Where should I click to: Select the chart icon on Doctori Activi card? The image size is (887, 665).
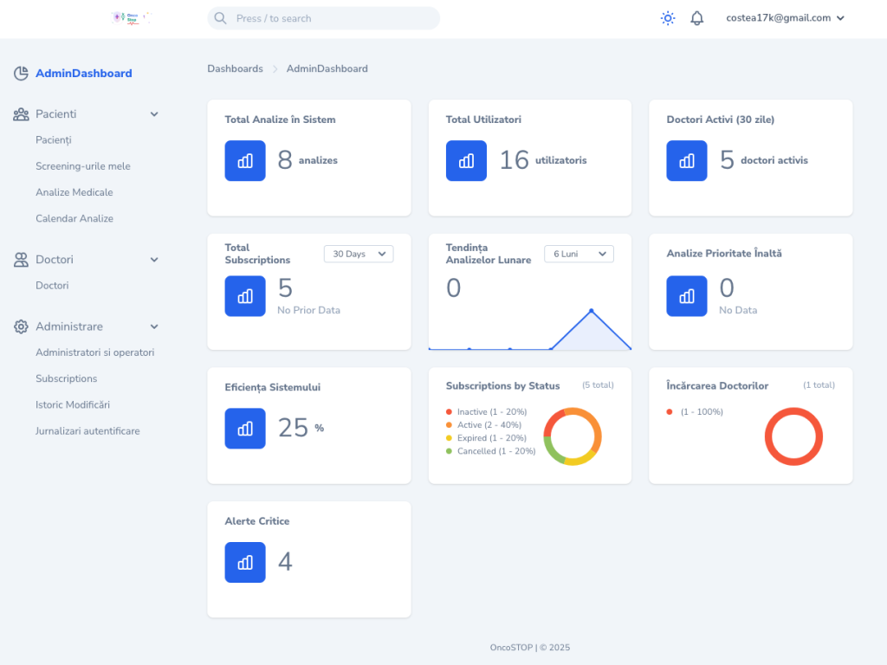pos(686,160)
